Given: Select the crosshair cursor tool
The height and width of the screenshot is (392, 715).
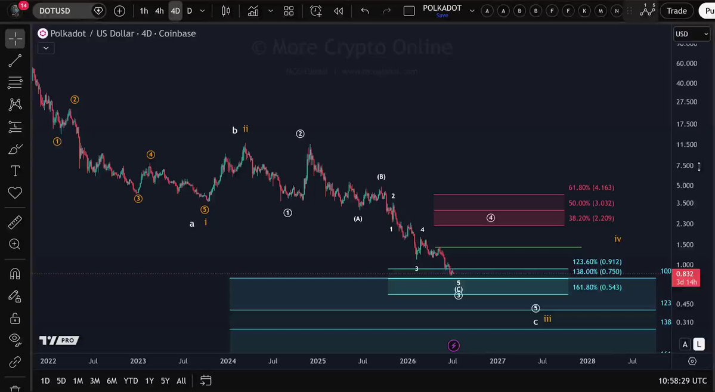Looking at the screenshot, I should [x=15, y=39].
